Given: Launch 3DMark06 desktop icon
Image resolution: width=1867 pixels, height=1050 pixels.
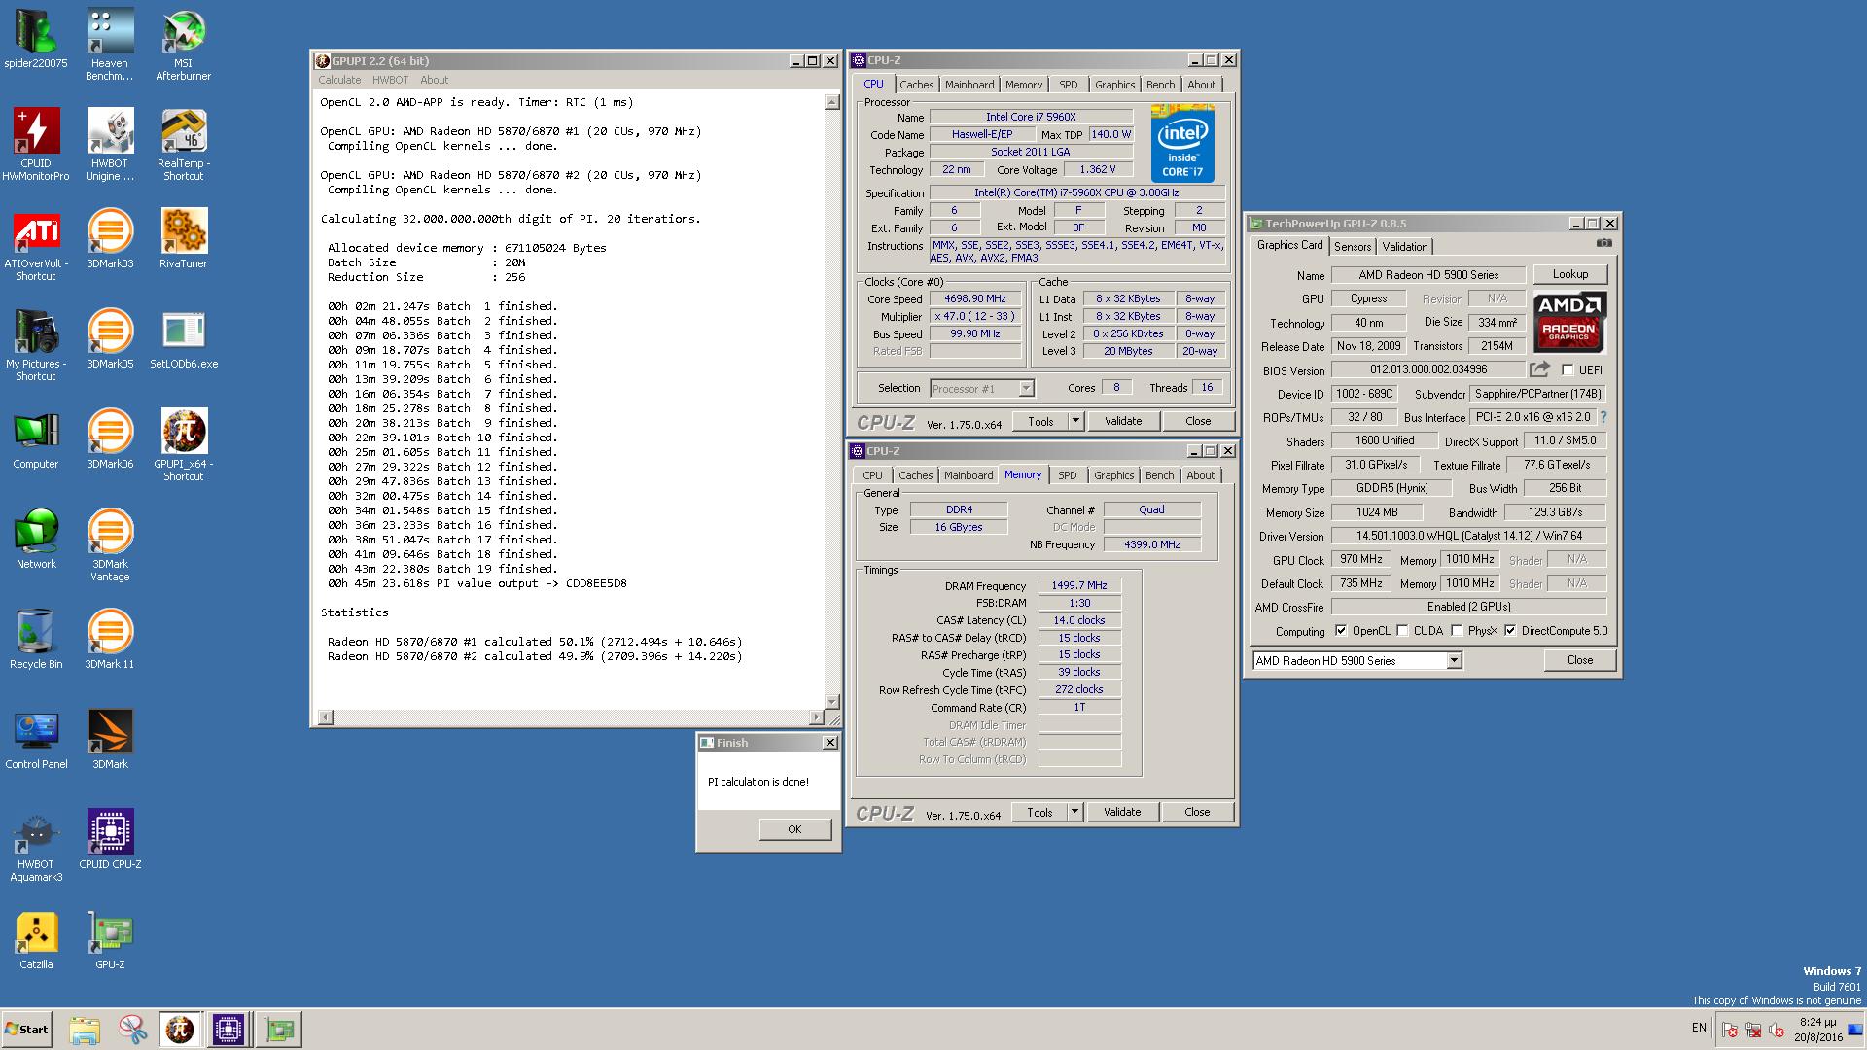Looking at the screenshot, I should click(110, 439).
